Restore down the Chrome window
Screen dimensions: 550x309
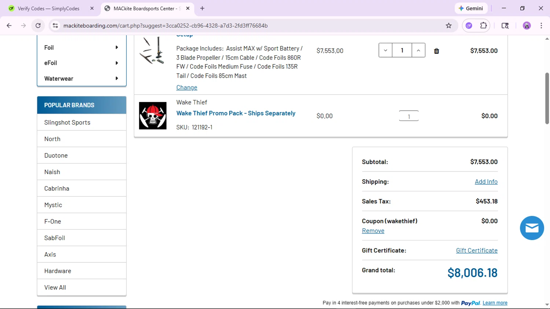pos(522,8)
